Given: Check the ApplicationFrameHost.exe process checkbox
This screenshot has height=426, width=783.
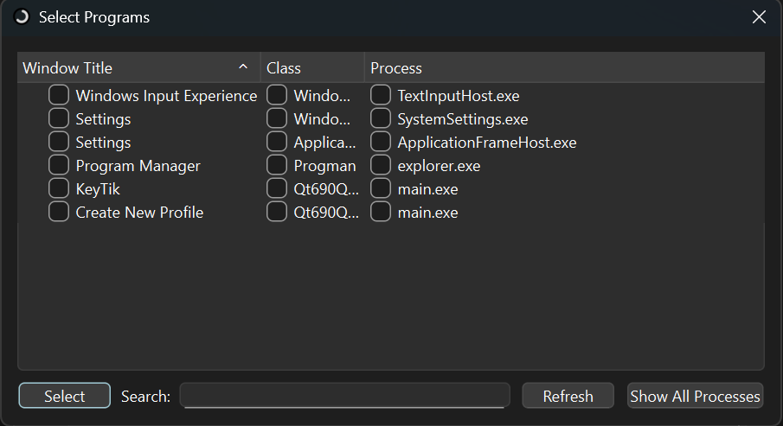Looking at the screenshot, I should pos(381,143).
